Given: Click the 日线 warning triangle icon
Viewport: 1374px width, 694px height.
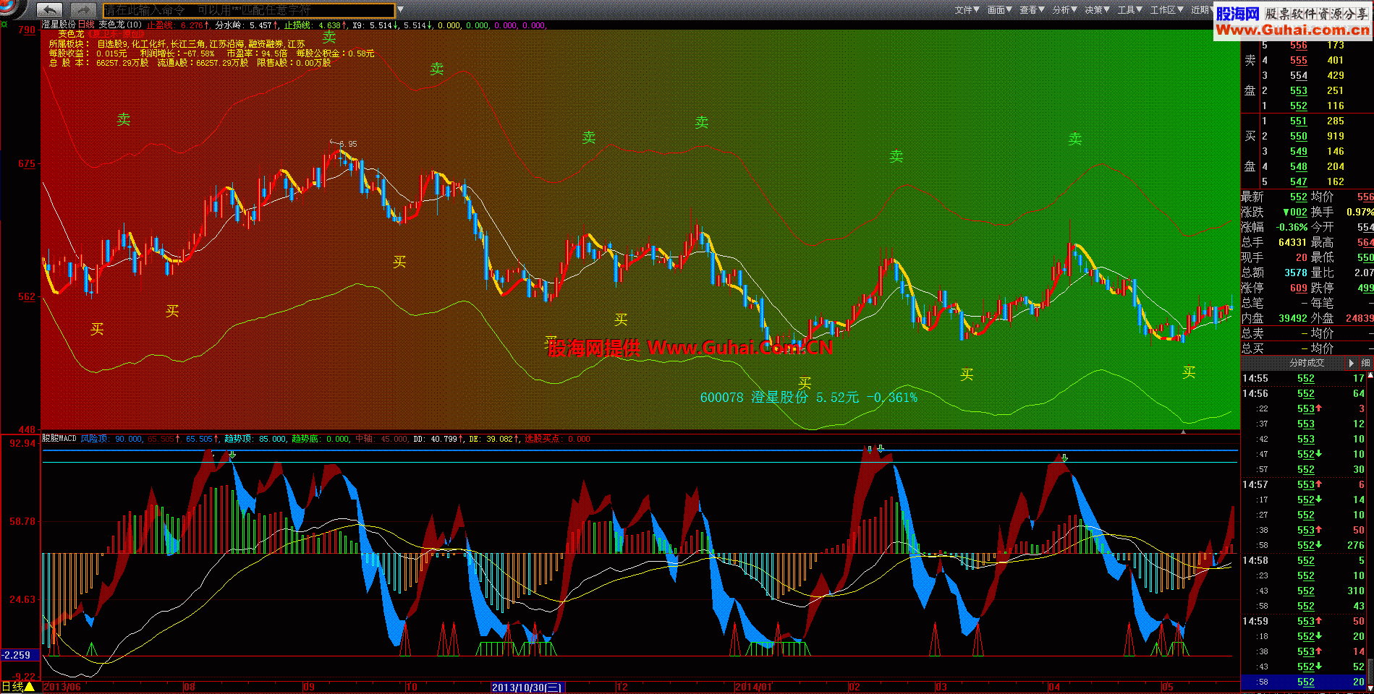Looking at the screenshot, I should [30, 687].
